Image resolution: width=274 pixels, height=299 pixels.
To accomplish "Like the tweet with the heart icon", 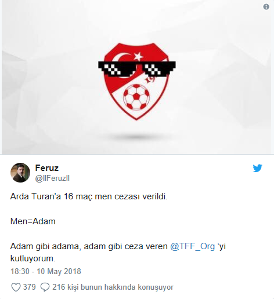I will (16, 287).
